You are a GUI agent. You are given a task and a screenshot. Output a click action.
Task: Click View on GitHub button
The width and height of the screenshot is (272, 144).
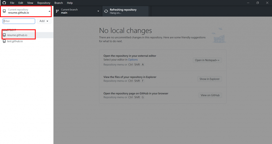(x=210, y=95)
